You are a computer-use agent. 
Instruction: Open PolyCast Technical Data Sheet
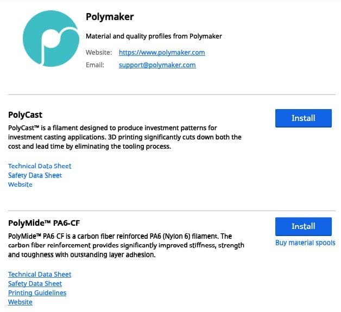[40, 166]
